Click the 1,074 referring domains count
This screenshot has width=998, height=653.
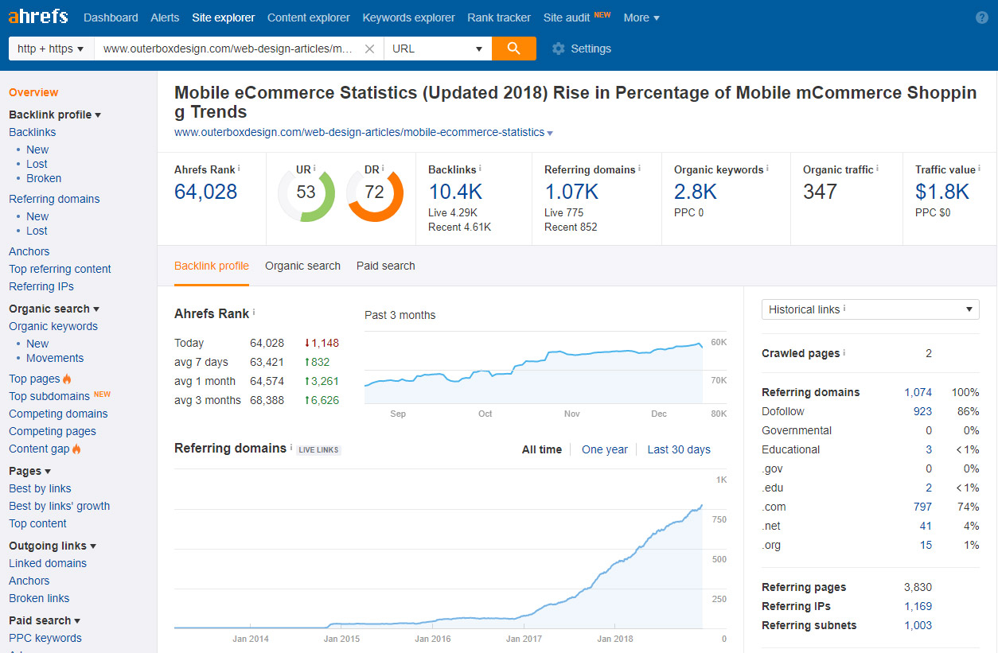tap(918, 392)
